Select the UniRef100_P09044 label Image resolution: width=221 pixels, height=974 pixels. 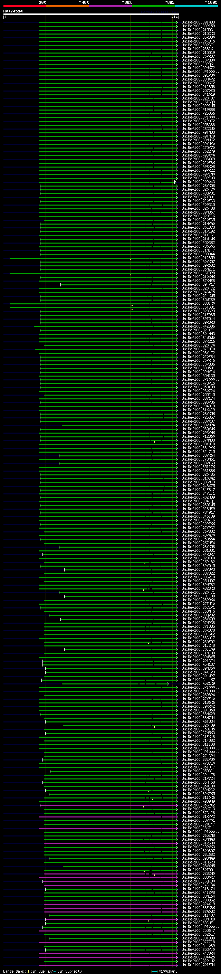(198, 254)
